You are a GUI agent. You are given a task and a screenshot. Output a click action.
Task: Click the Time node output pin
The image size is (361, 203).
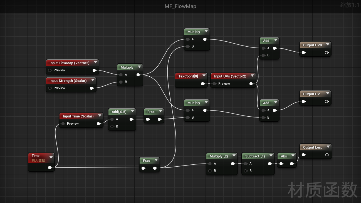(50, 167)
